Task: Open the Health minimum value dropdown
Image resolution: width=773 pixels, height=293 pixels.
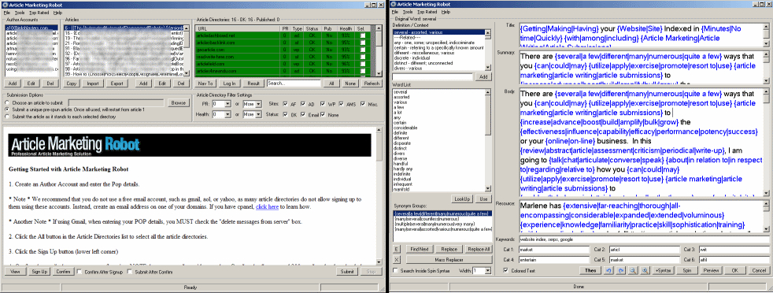Action: 227,114
